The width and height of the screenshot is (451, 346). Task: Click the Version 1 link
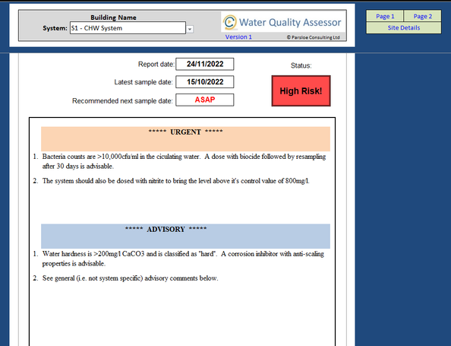(238, 37)
